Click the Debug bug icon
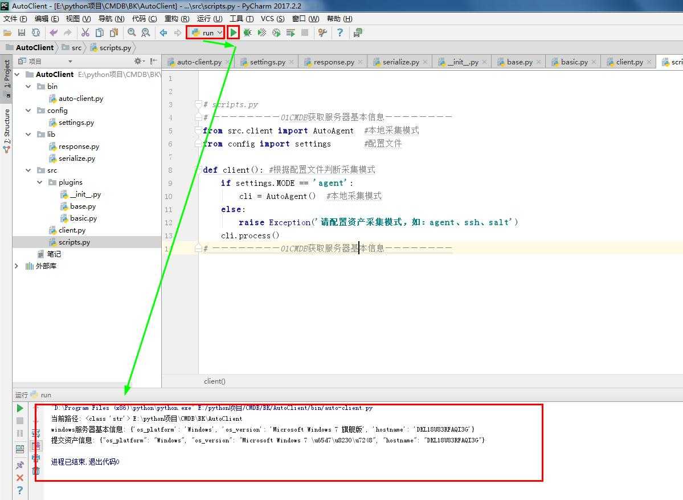Image resolution: width=683 pixels, height=500 pixels. 247,32
